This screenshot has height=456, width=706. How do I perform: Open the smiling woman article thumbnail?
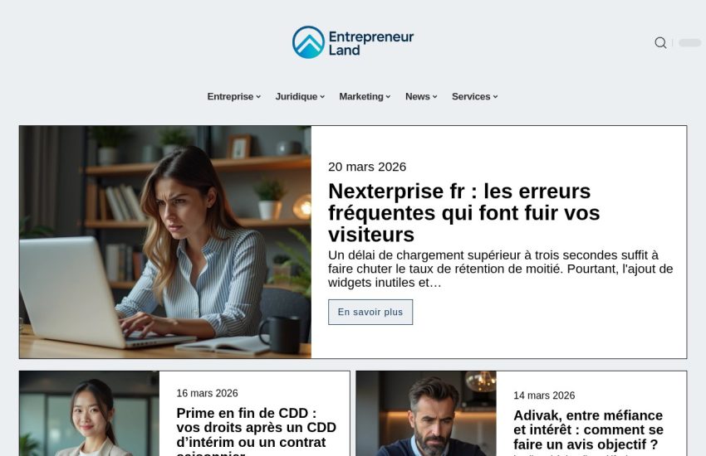89,414
